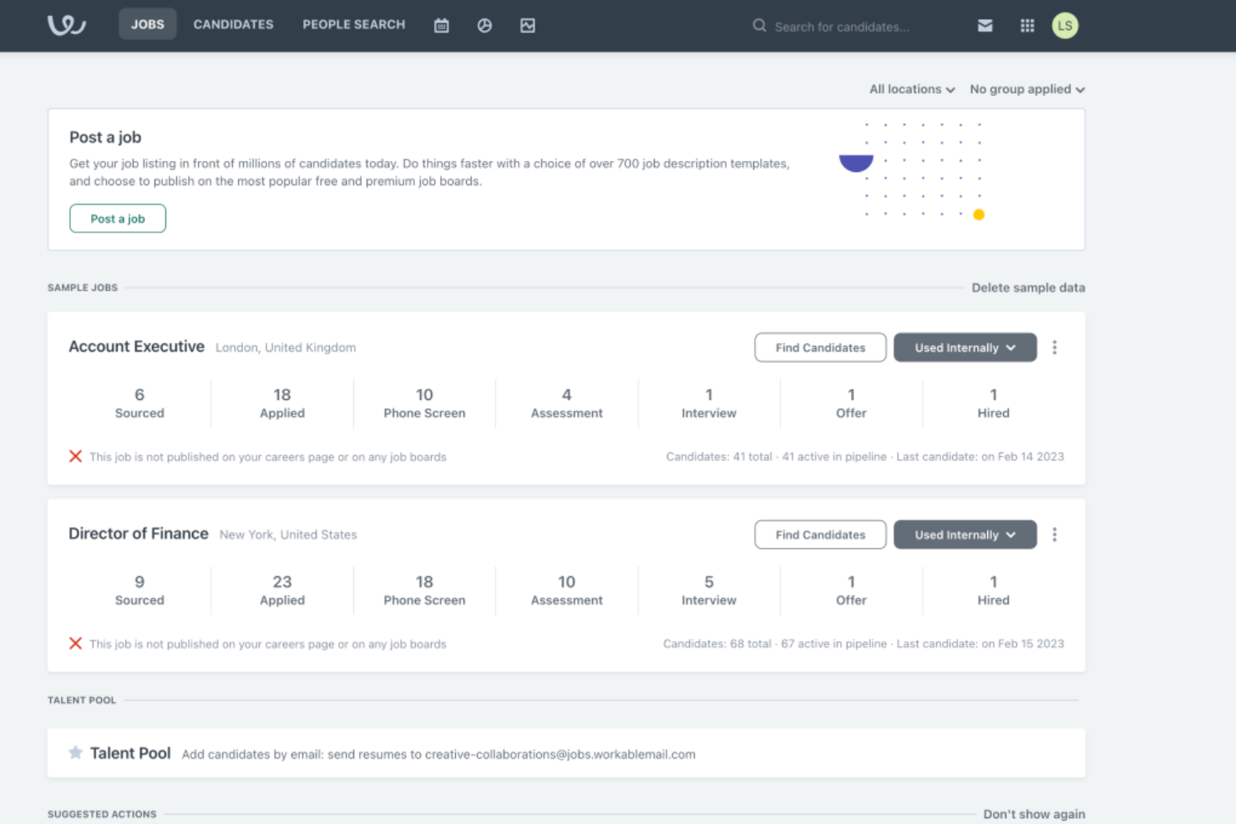Open the apps grid icon

pos(1027,26)
